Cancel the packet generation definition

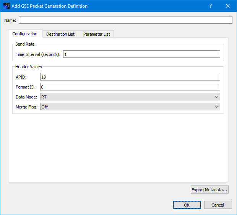[218, 205]
